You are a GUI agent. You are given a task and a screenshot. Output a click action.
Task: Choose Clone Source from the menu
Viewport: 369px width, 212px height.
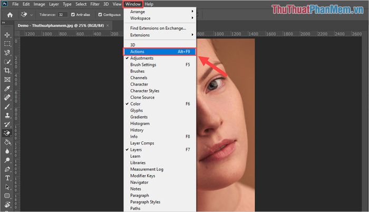coord(160,97)
